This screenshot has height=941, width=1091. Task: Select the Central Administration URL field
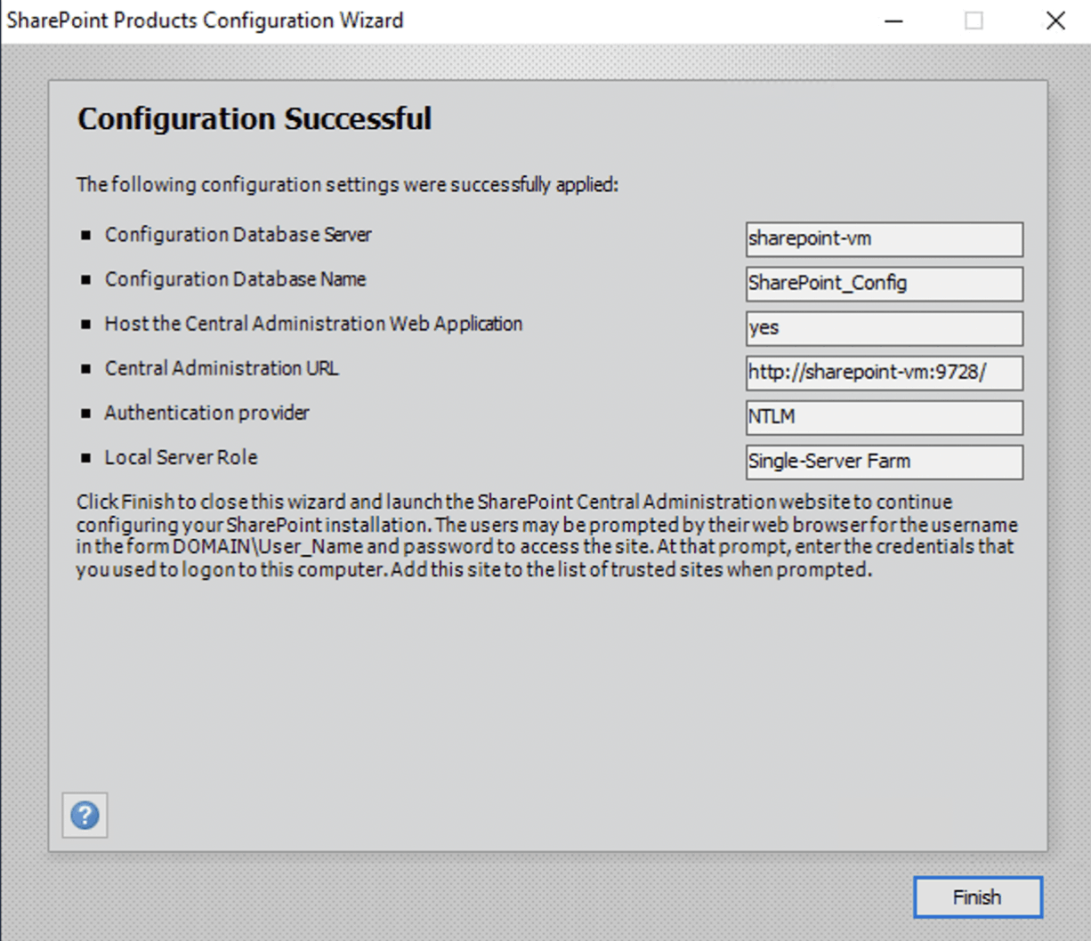click(885, 373)
